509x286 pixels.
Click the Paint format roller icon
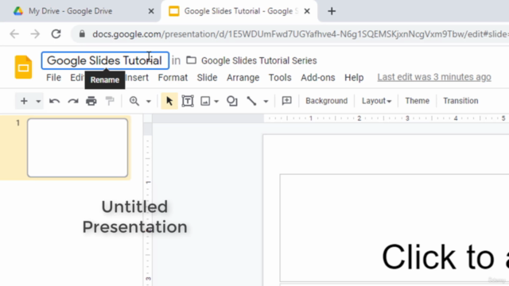pyautogui.click(x=110, y=101)
